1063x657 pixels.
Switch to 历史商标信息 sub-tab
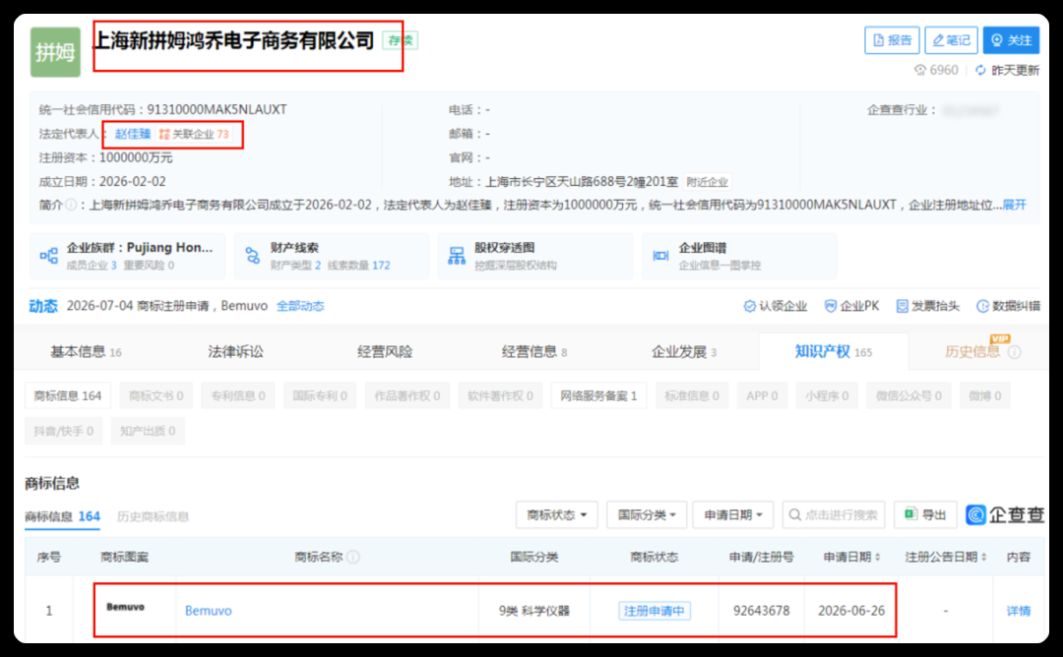[x=153, y=516]
